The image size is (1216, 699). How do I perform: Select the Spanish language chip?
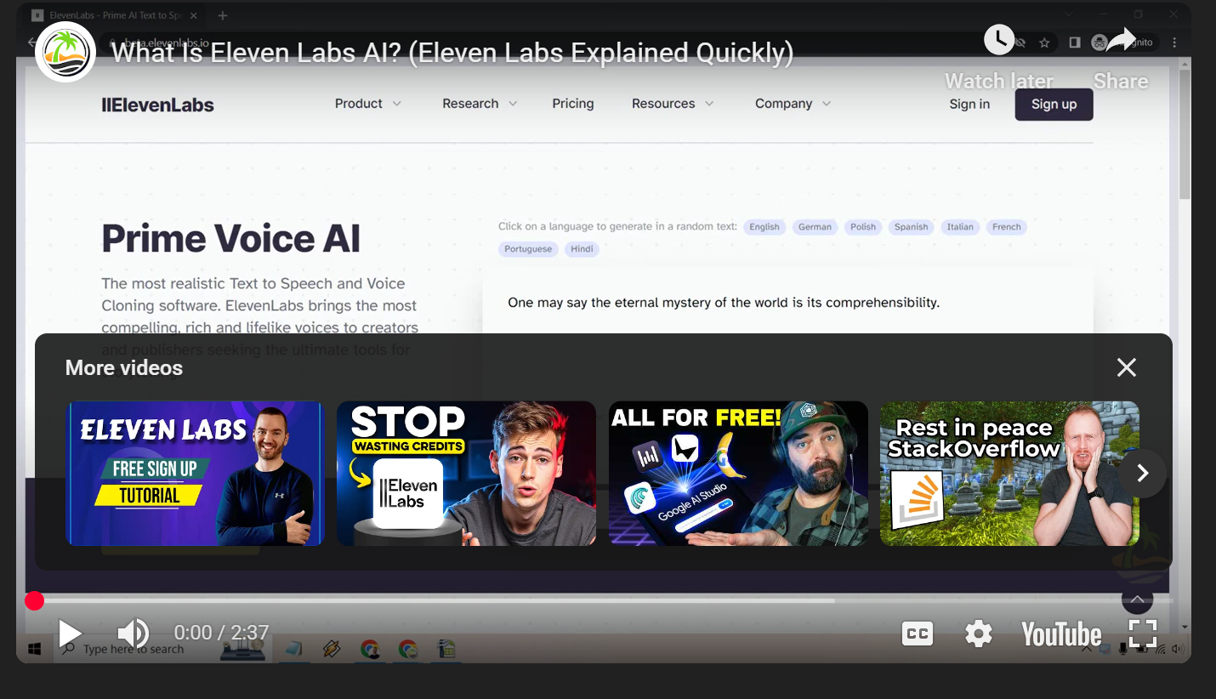click(911, 227)
